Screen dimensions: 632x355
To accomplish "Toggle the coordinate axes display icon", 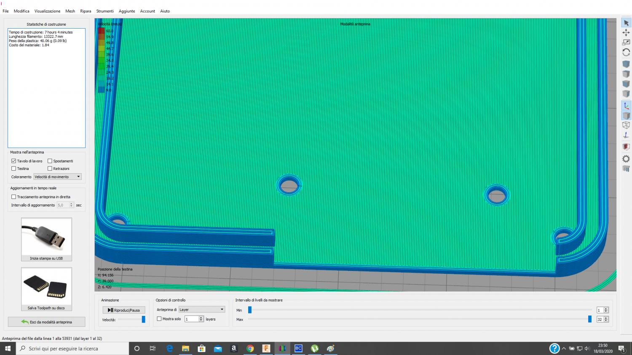I will (626, 106).
